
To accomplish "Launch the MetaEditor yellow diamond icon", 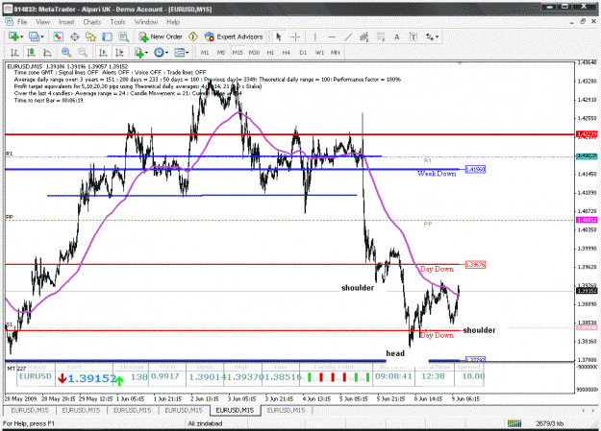I will coord(193,36).
